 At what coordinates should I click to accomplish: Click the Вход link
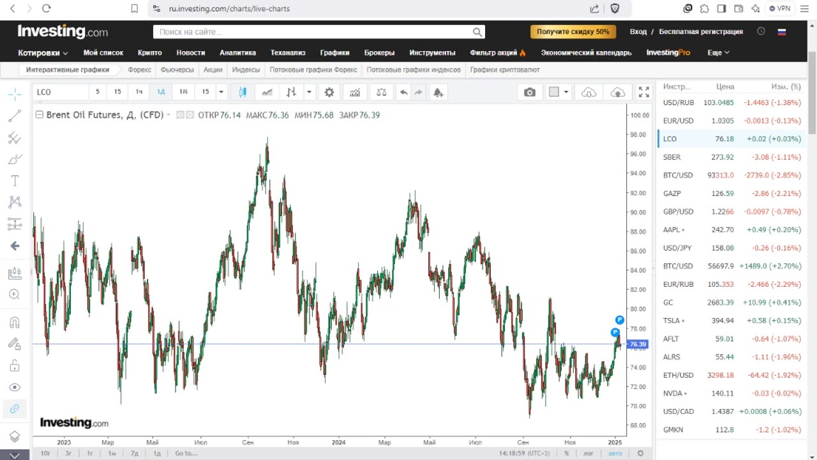tap(638, 31)
